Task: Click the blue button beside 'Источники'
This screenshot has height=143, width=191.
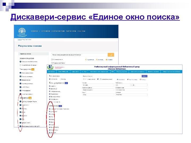Action: [x=60, y=106]
